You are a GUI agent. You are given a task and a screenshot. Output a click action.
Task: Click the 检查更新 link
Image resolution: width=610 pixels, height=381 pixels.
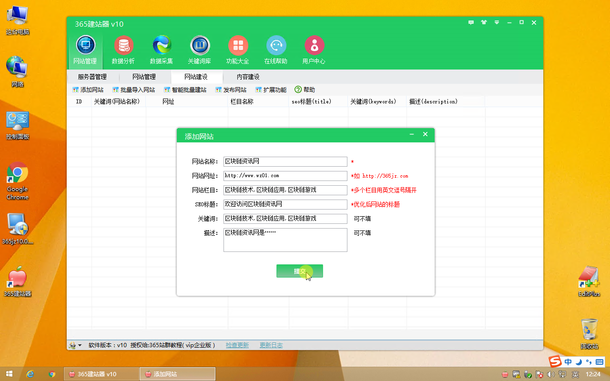(x=237, y=345)
